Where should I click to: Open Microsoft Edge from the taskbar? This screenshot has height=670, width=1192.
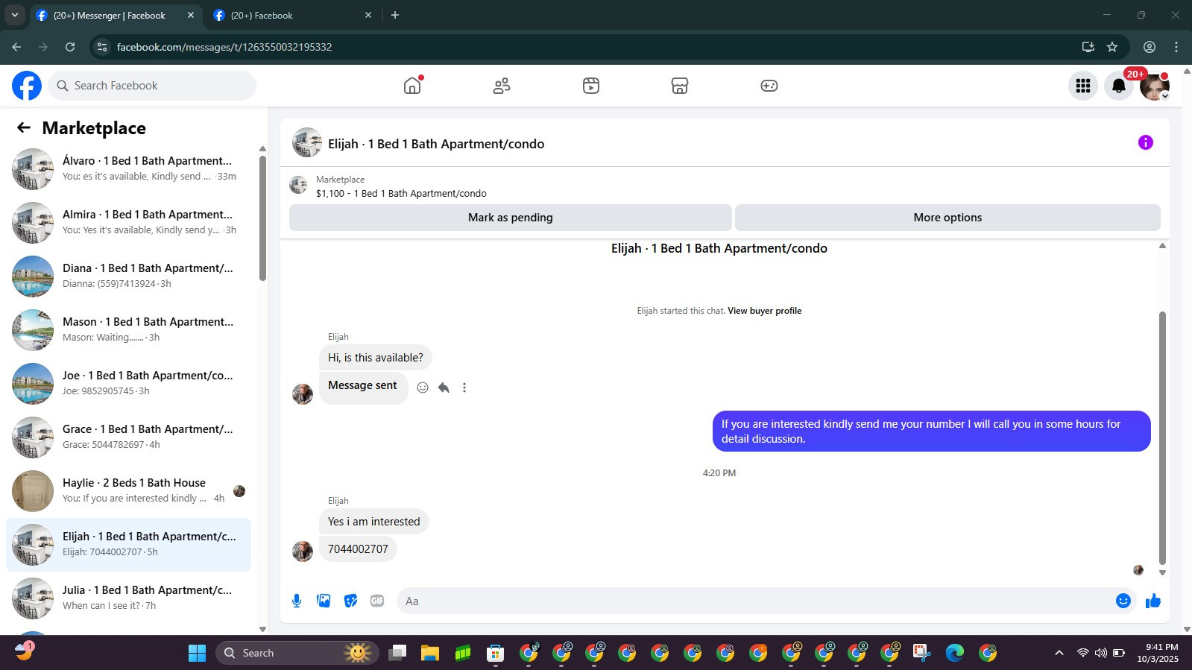click(955, 654)
